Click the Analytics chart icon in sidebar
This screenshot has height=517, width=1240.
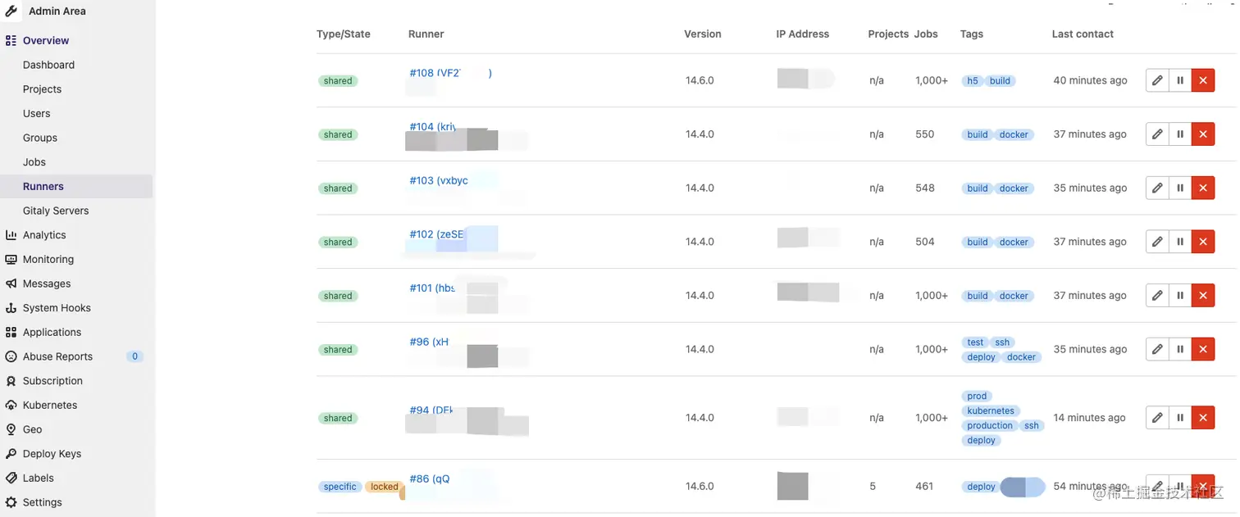pos(11,235)
